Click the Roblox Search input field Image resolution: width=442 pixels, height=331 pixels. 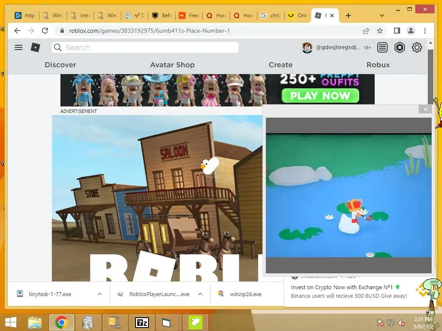(145, 47)
